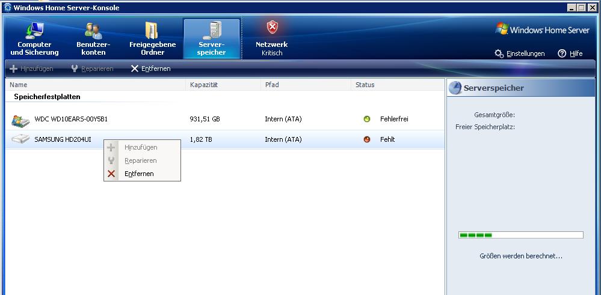Click the Einstellungen gear icon
This screenshot has height=295, width=601.
pyautogui.click(x=499, y=53)
